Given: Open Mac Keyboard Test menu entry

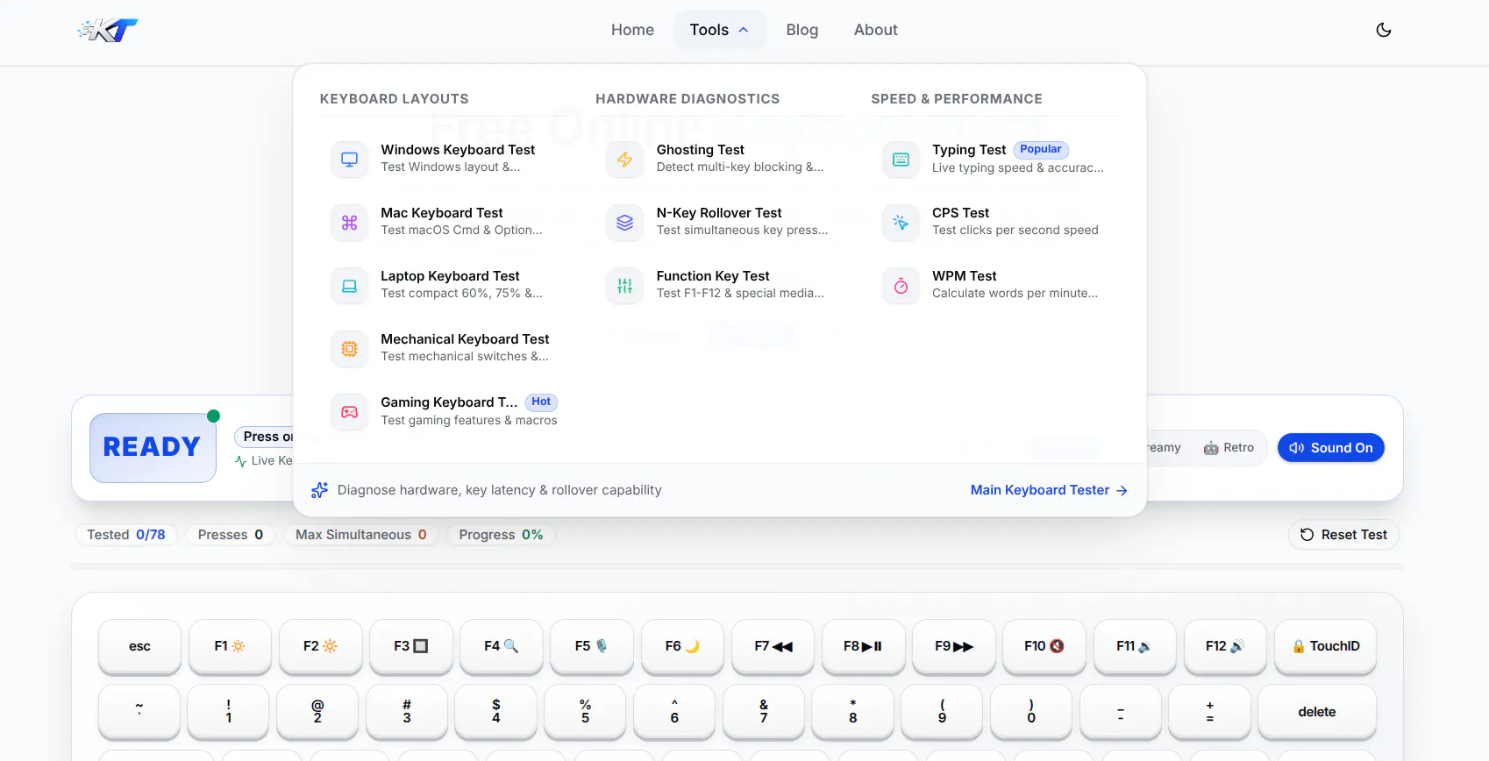Looking at the screenshot, I should coord(444,222).
